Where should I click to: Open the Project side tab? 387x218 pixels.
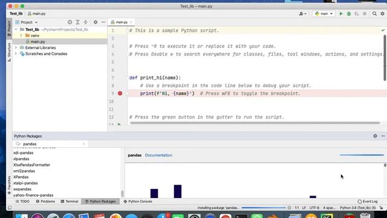pos(9,28)
